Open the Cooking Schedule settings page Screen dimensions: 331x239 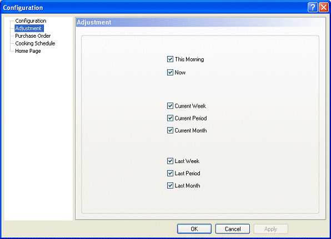[35, 43]
